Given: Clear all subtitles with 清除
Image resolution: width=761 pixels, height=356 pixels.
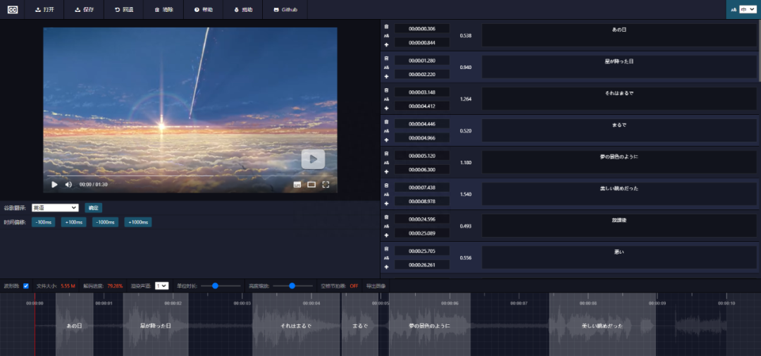Looking at the screenshot, I should click(x=164, y=10).
